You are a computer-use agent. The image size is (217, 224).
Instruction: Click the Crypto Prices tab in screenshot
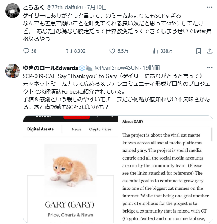[x=100, y=129]
